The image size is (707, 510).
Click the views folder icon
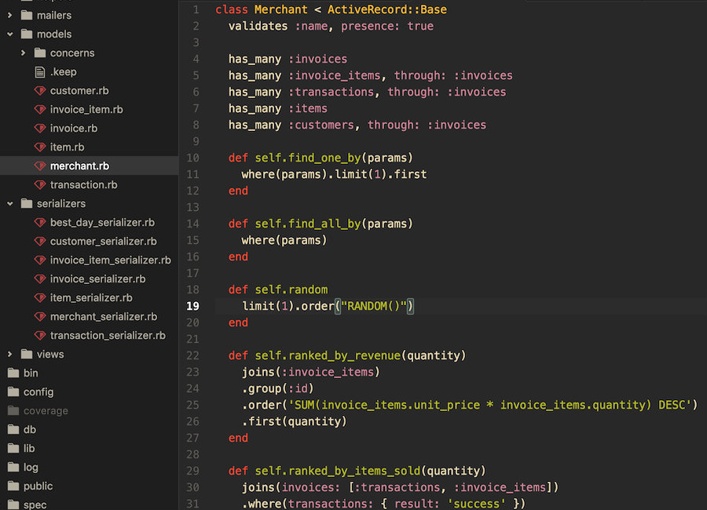[x=27, y=354]
